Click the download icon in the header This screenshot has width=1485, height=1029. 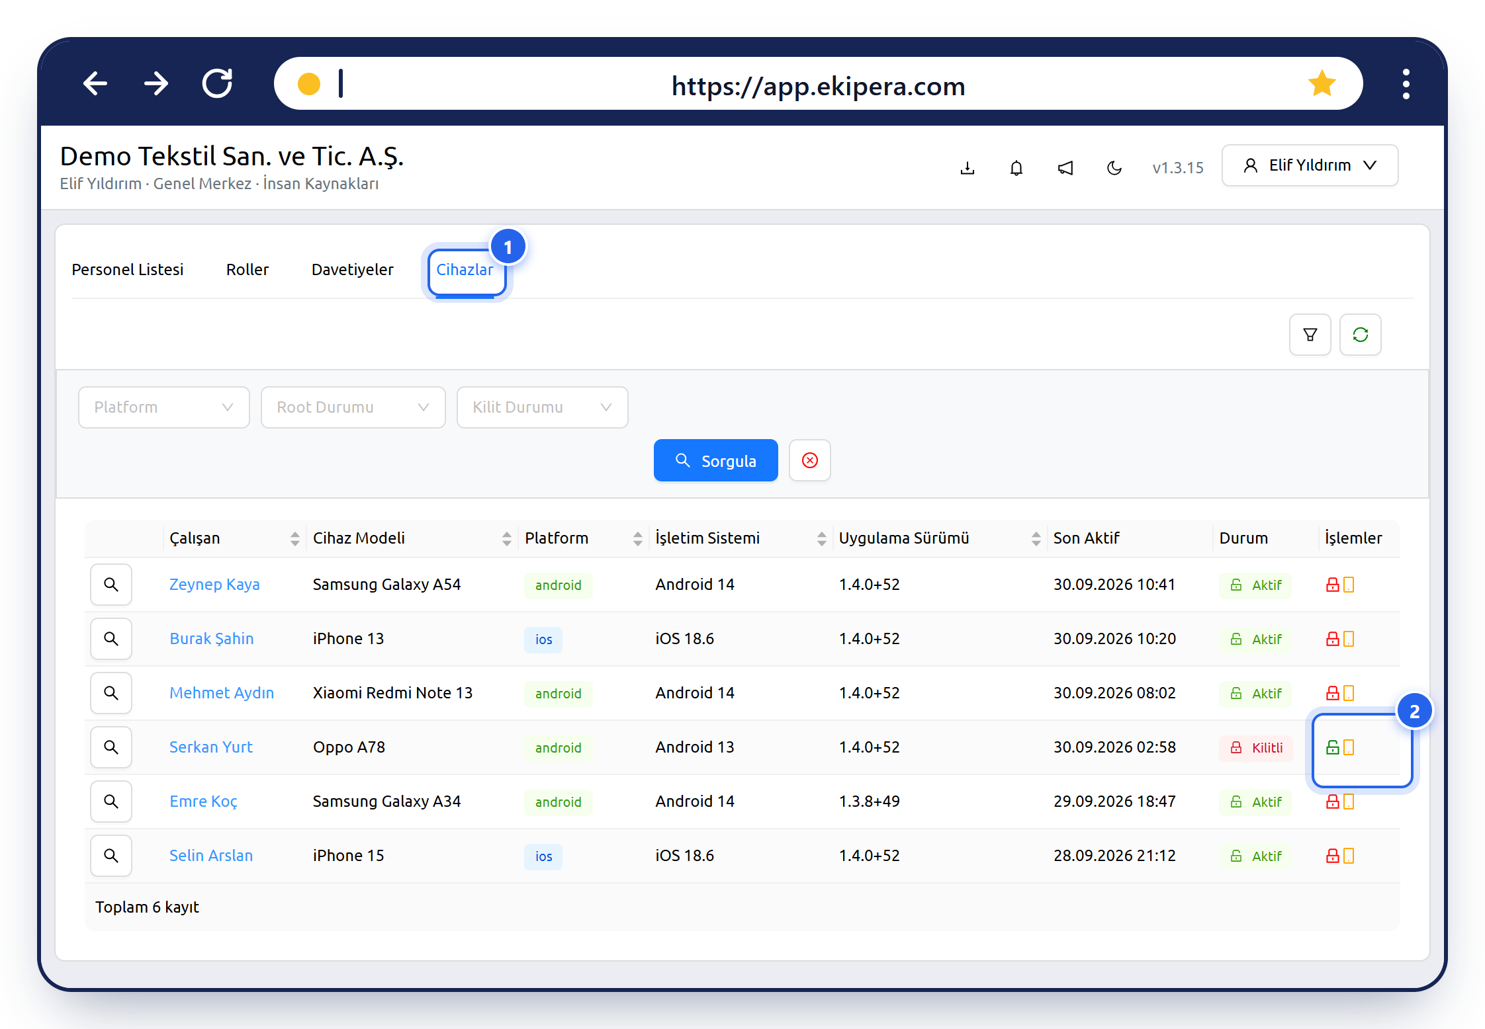[967, 168]
